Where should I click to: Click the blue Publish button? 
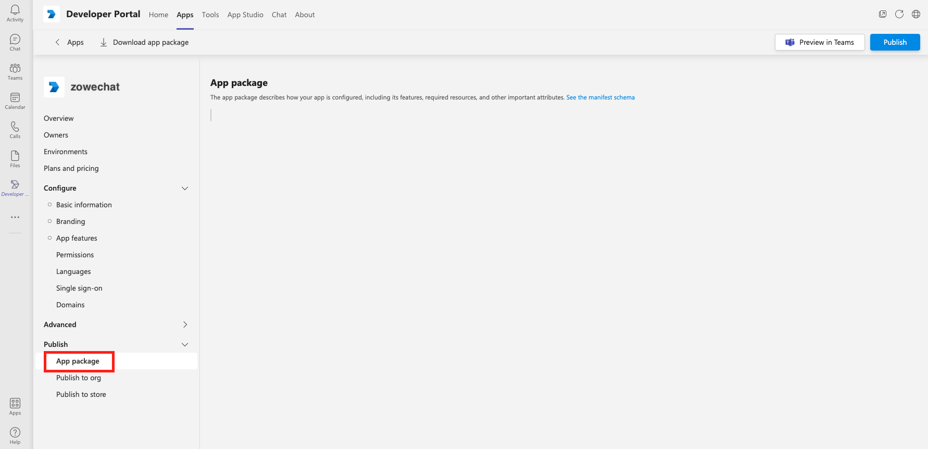895,42
